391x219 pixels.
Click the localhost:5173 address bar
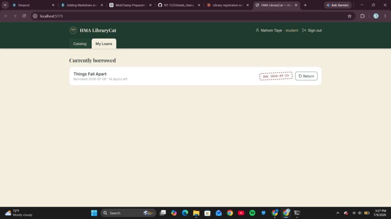(x=192, y=16)
